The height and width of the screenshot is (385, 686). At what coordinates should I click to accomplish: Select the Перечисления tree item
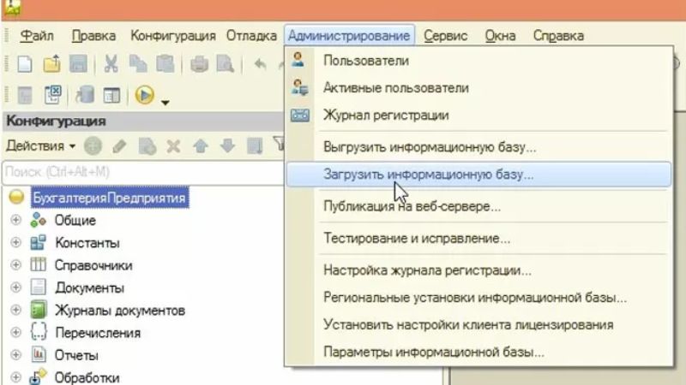(x=98, y=333)
